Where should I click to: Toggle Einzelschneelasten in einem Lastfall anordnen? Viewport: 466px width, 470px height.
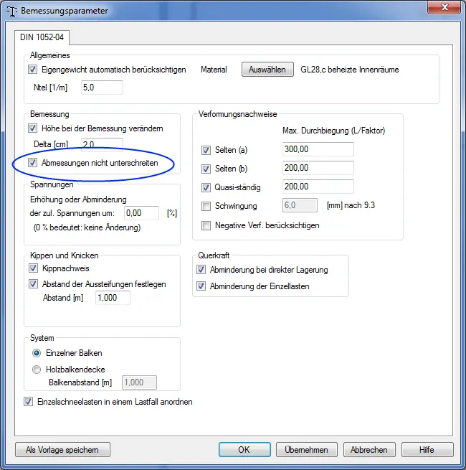pos(29,402)
